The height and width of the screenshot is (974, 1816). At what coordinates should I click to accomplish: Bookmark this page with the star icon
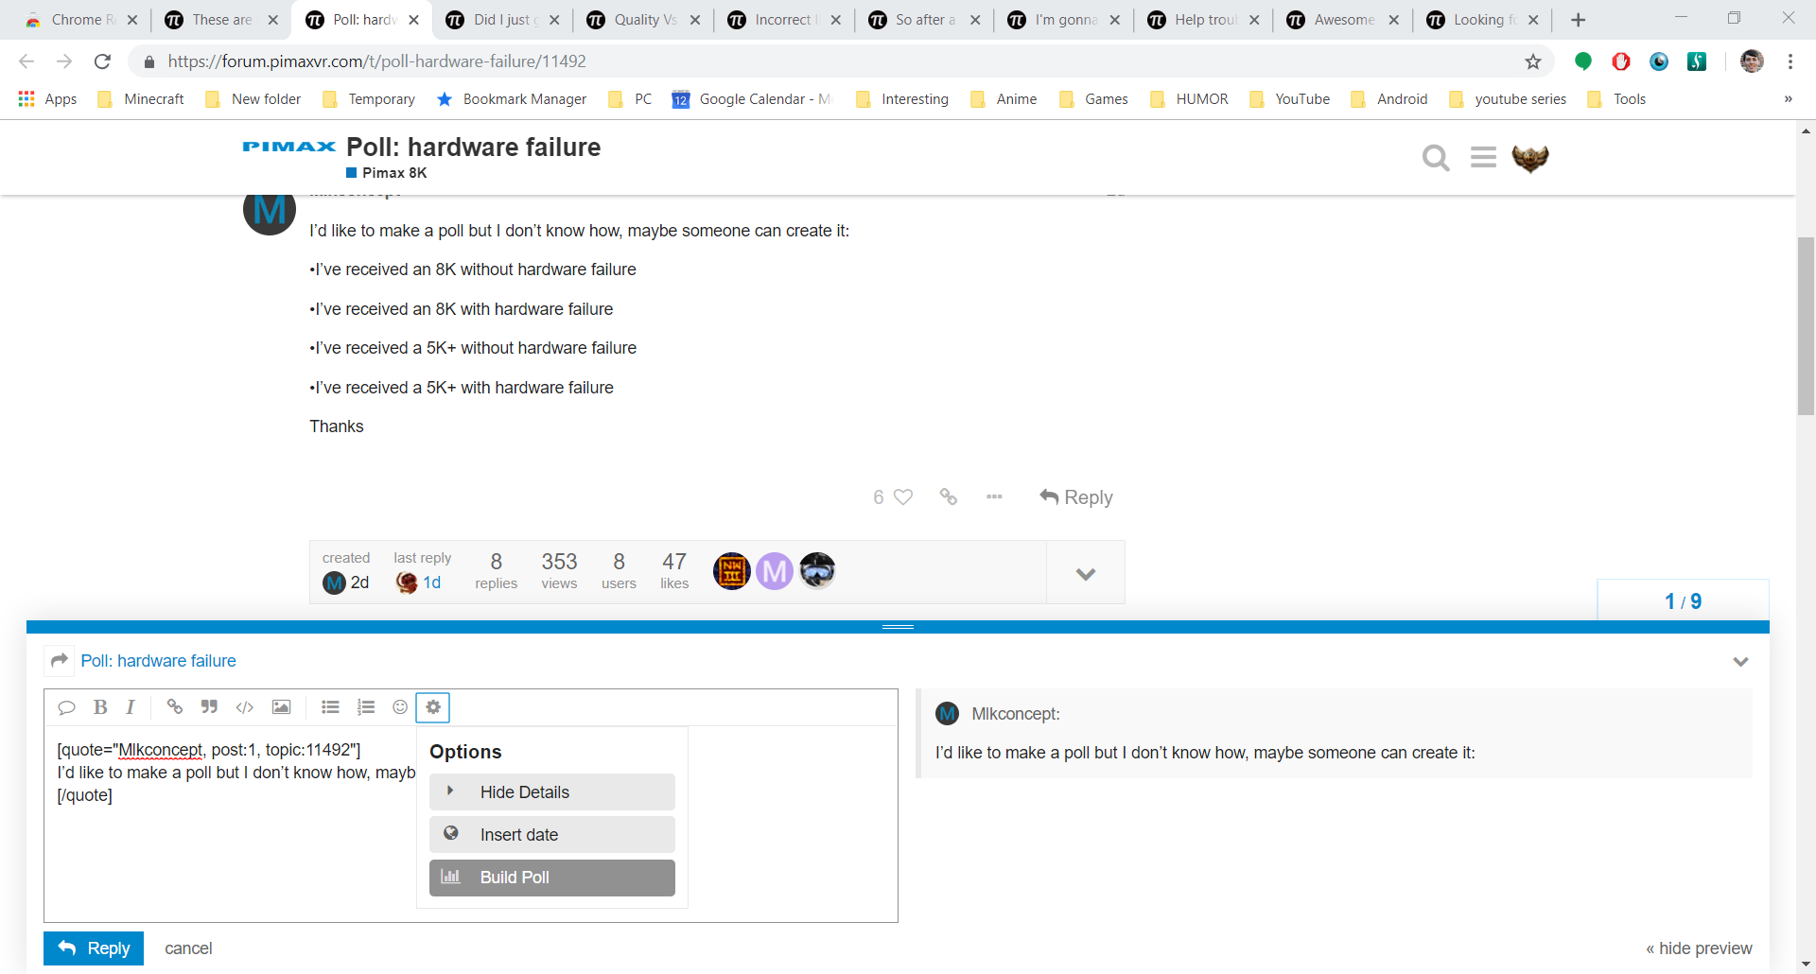click(1533, 61)
